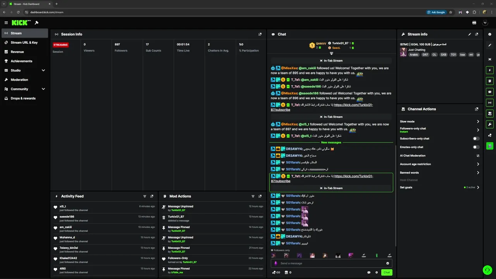Open Banned words settings
The height and width of the screenshot is (279, 496).
(x=440, y=173)
